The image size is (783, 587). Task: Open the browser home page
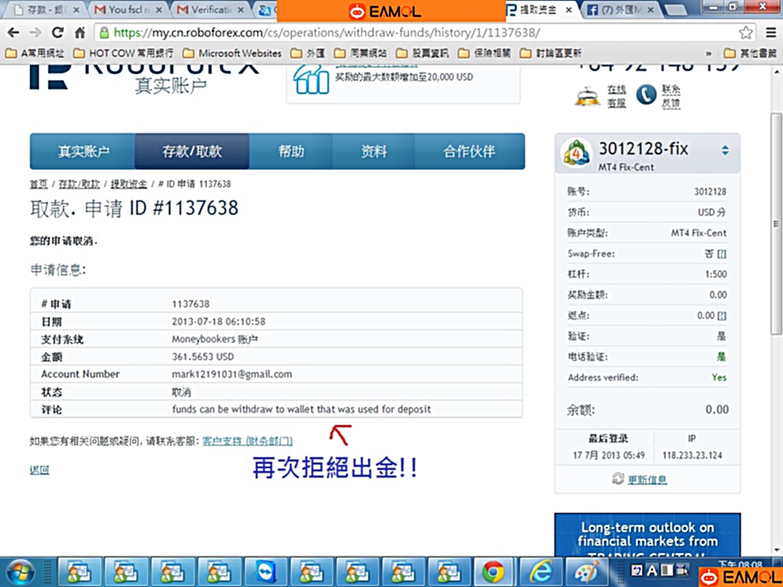(x=80, y=33)
